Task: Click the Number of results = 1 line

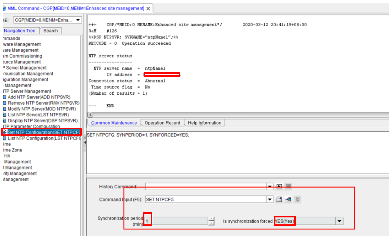Action: (118, 93)
